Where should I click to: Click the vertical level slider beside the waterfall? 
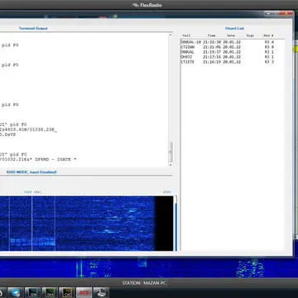click(175, 223)
